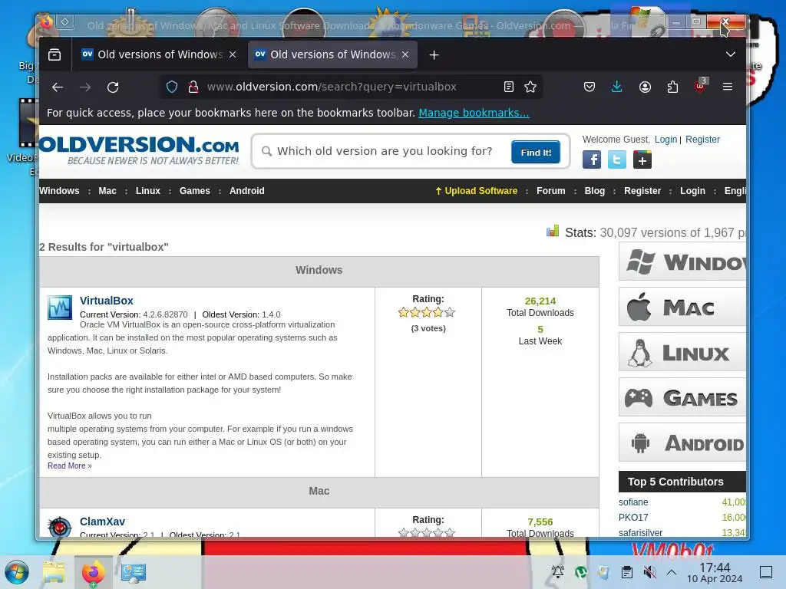
Task: Expand the list all tabs chevron
Action: (x=731, y=54)
